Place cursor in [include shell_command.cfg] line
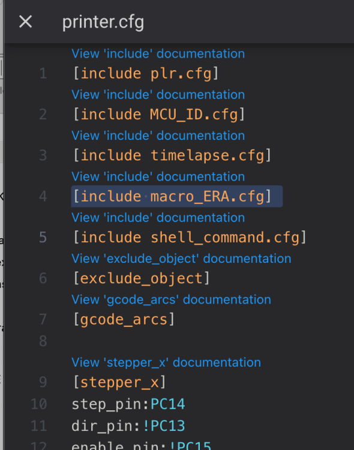Screen dimensions: 354x450 (x=190, y=238)
